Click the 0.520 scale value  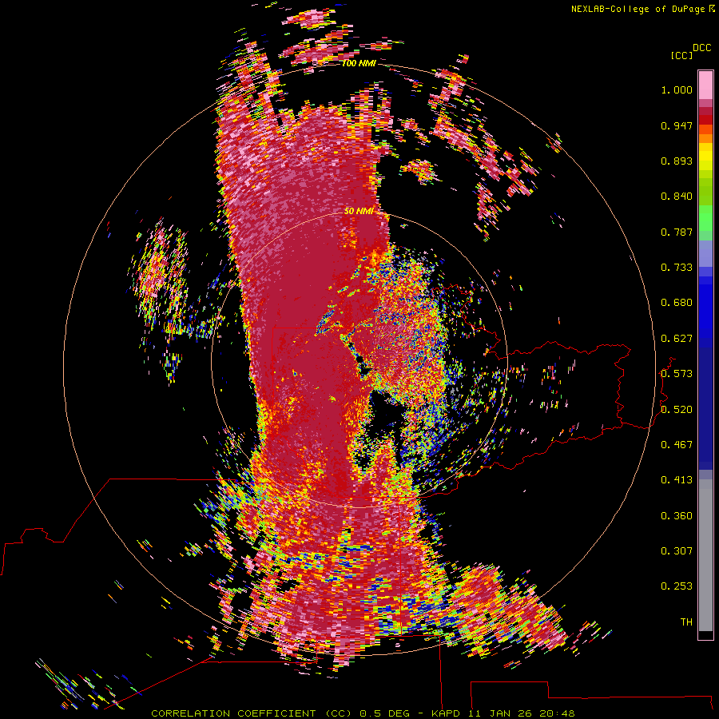coord(677,410)
